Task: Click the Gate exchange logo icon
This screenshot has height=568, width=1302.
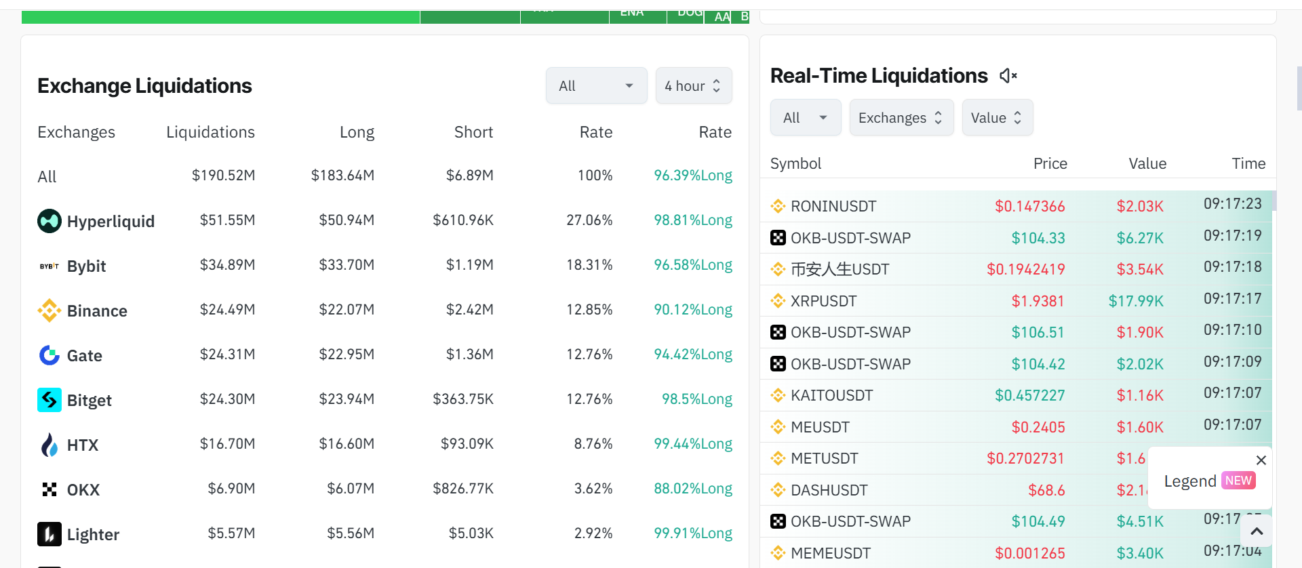Action: [50, 355]
